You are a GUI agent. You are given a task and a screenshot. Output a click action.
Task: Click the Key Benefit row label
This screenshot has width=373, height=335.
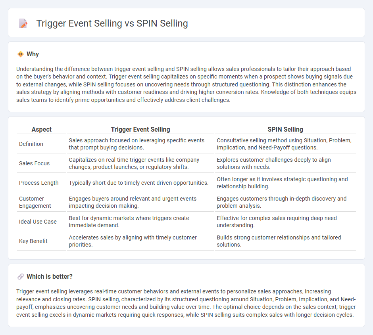pyautogui.click(x=33, y=241)
